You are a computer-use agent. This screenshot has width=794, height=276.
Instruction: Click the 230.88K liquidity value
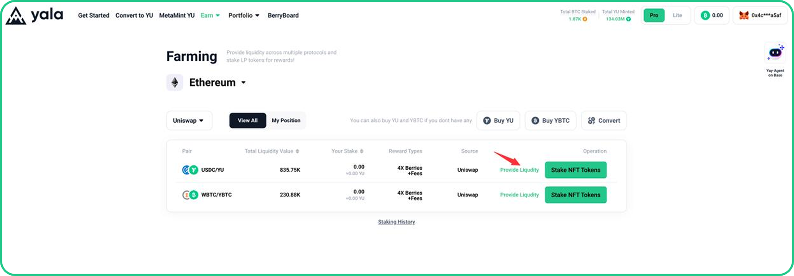[x=290, y=195]
